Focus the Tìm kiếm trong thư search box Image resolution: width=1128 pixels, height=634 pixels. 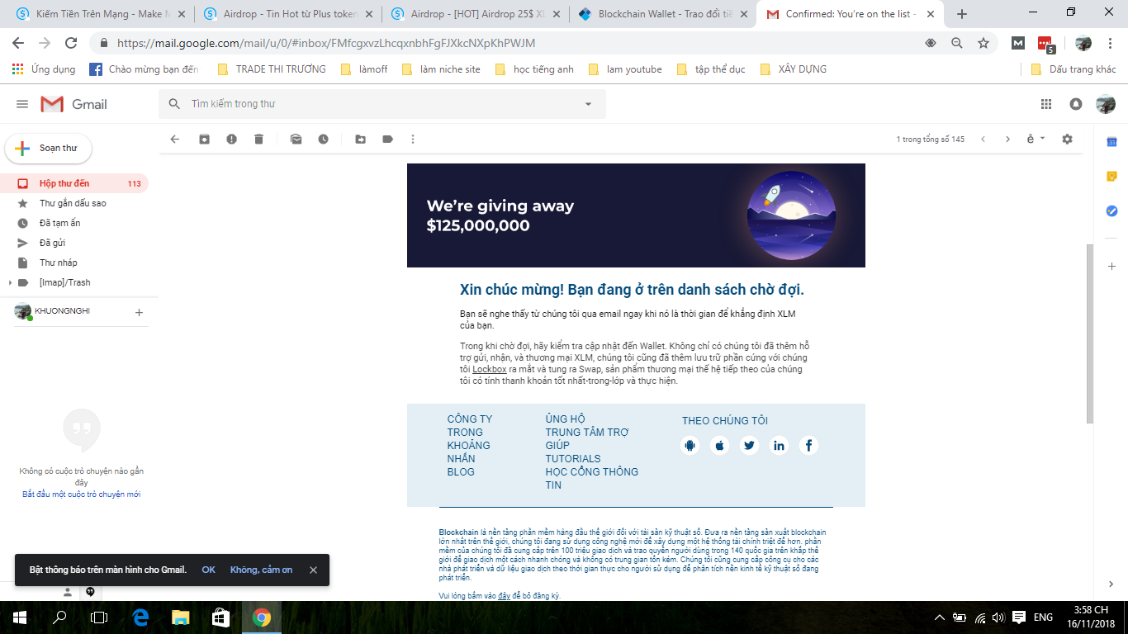(x=382, y=104)
